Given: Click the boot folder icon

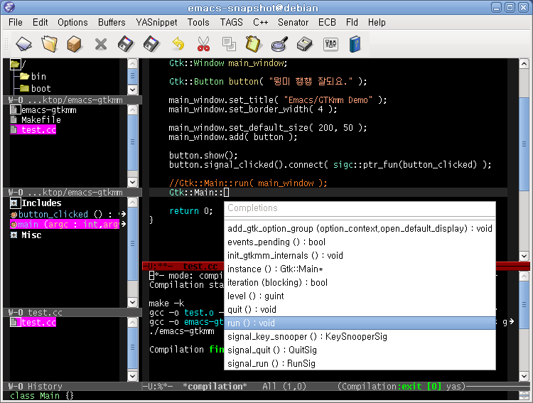Looking at the screenshot, I should point(24,88).
